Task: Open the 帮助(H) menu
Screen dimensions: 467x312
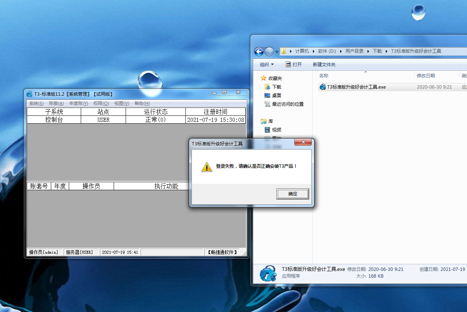Action: tap(142, 104)
